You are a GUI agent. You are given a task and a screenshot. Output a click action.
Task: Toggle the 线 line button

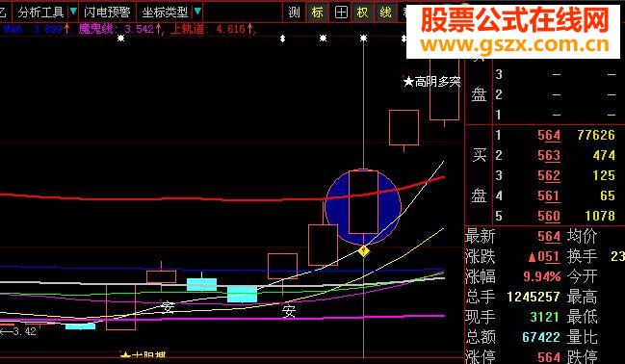tap(385, 13)
